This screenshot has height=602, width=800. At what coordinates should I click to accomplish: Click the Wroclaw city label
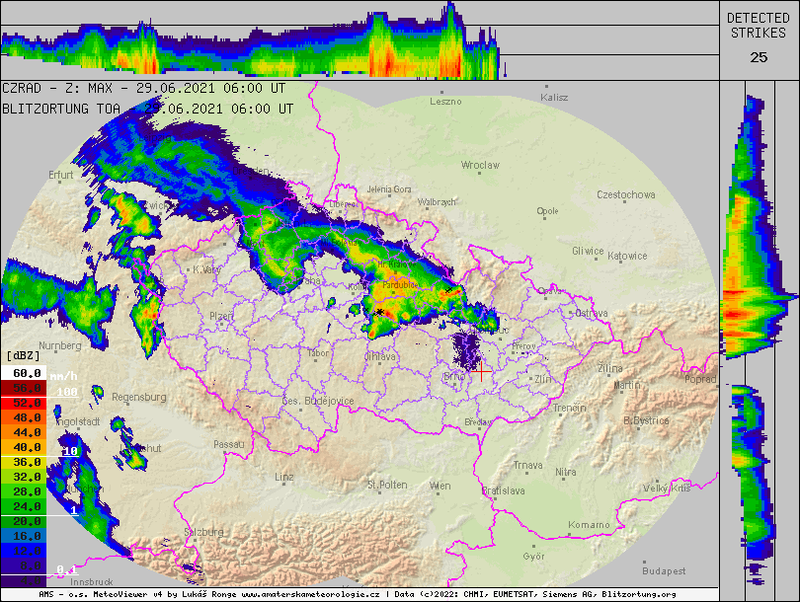[x=480, y=165]
